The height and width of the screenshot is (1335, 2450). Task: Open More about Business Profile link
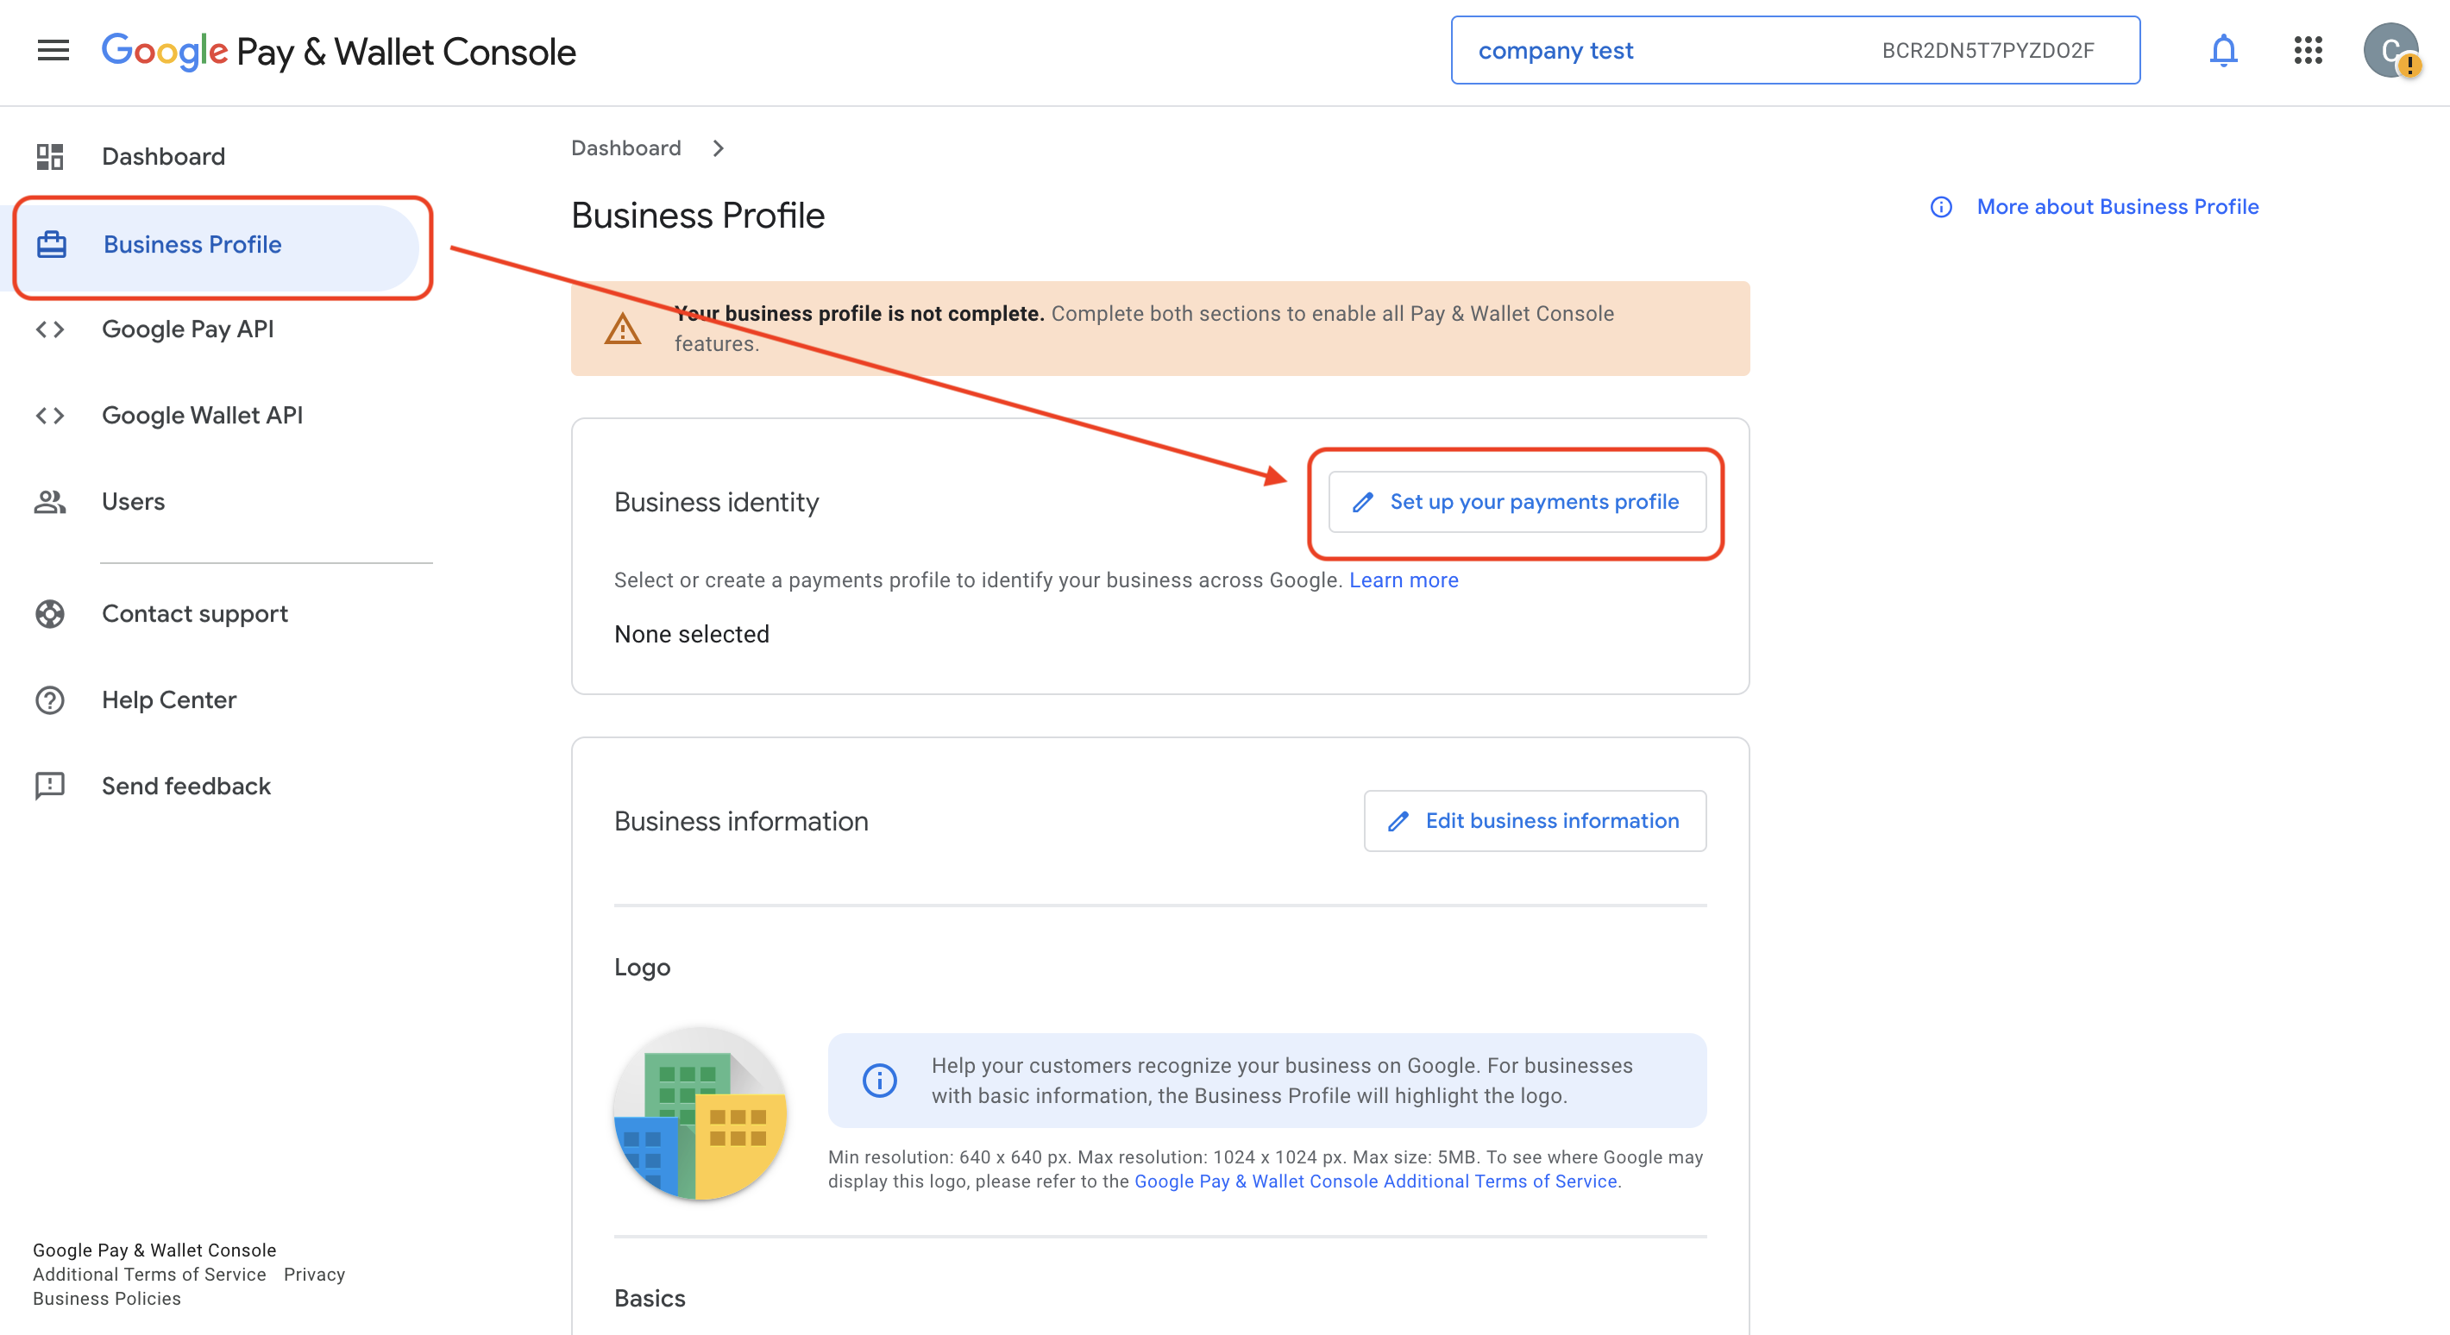click(x=2117, y=207)
